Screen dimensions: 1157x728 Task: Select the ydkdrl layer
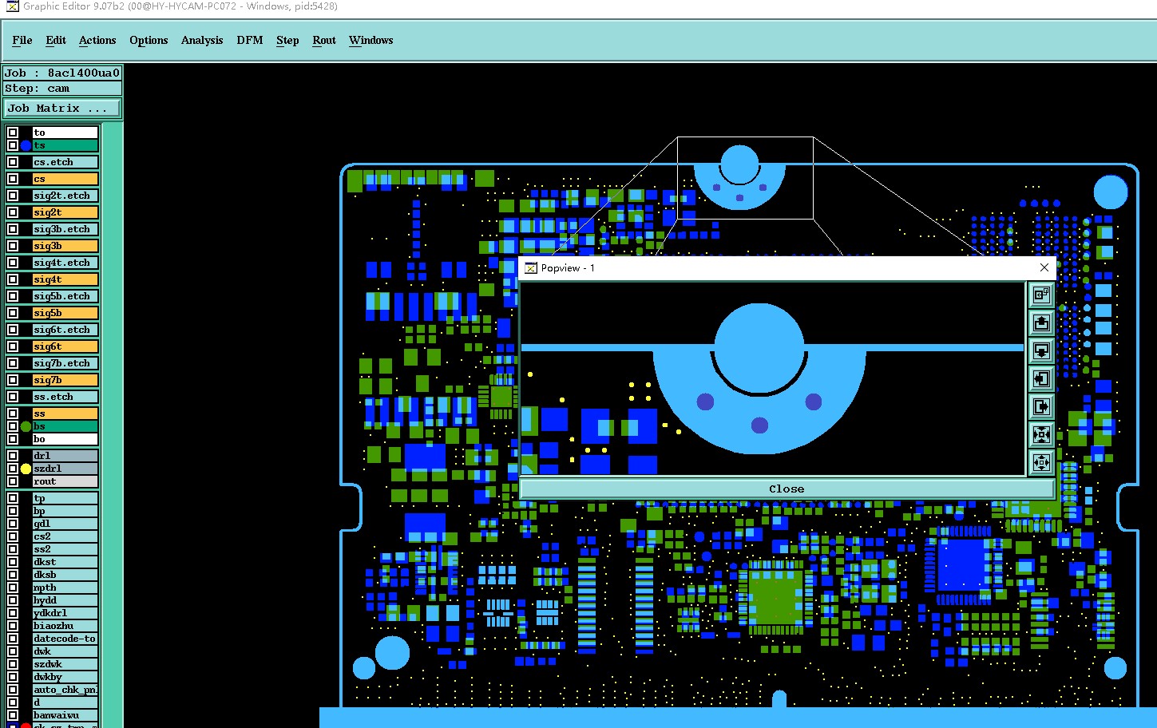65,613
